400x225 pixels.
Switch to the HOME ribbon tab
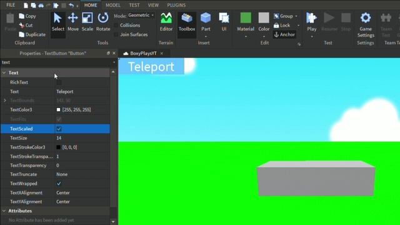(x=91, y=5)
